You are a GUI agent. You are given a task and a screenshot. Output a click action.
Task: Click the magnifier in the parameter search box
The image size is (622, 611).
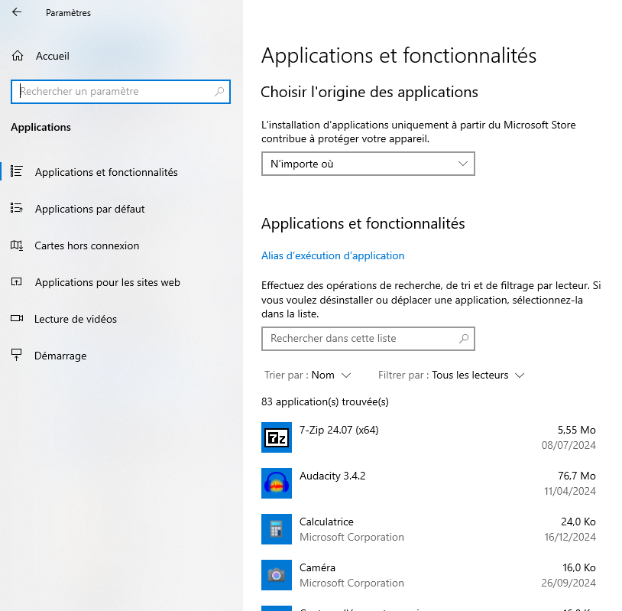tap(219, 92)
